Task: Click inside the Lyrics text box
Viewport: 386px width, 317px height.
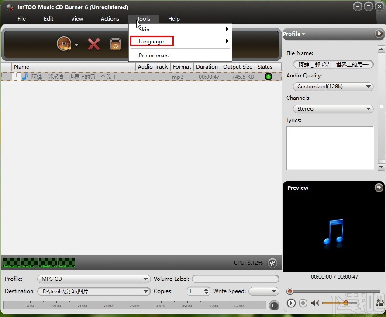Action: 330,148
